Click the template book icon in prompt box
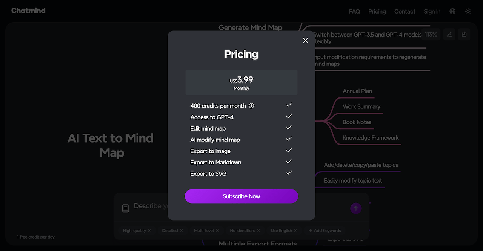 click(x=126, y=208)
